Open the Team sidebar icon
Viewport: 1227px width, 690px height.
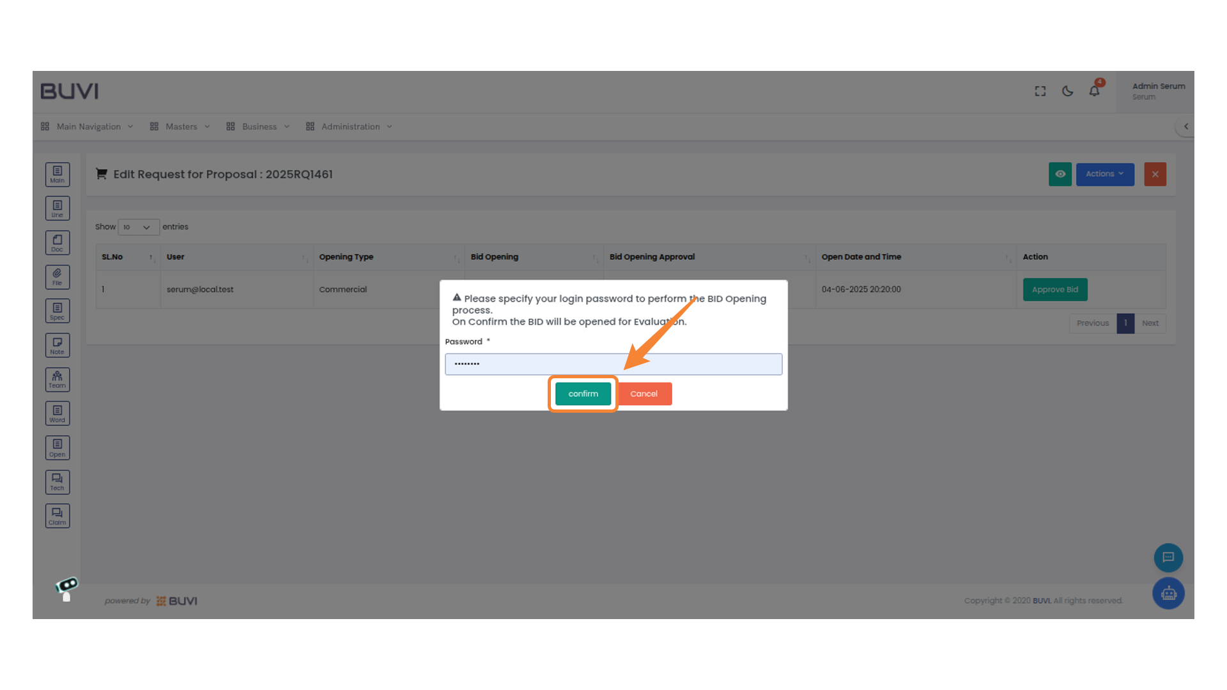click(x=58, y=379)
